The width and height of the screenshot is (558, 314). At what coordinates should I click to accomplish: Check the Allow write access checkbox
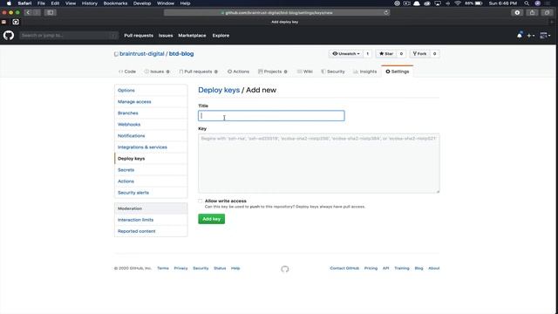[x=201, y=201]
